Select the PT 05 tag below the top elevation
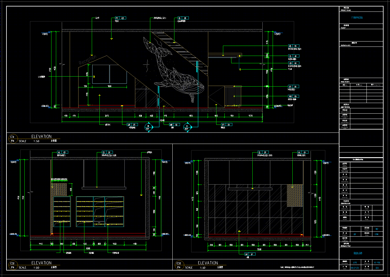390x277 pixels. [226, 125]
